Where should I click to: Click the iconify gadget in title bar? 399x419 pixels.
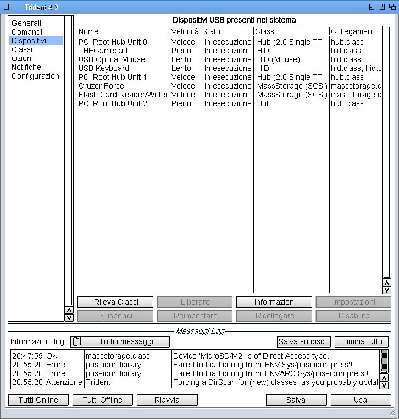(x=372, y=7)
